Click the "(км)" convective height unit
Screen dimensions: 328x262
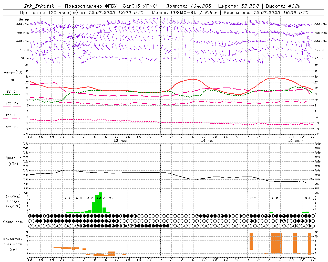pos(13,249)
